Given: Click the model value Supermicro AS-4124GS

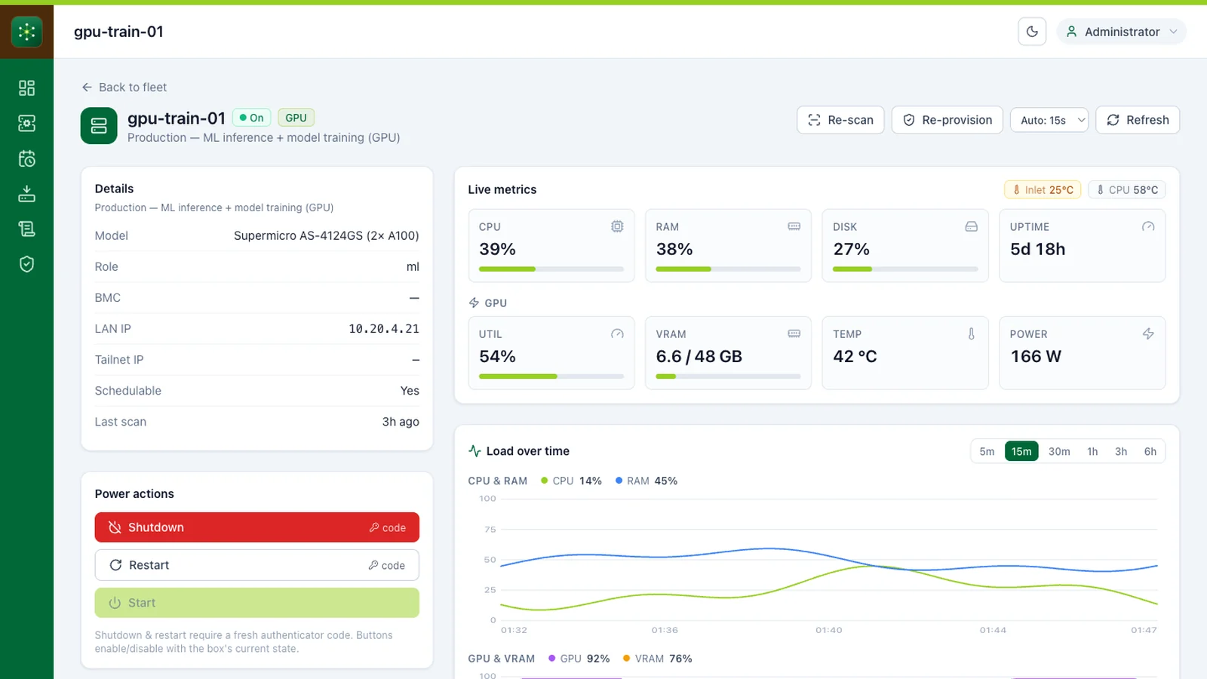Looking at the screenshot, I should (x=326, y=235).
